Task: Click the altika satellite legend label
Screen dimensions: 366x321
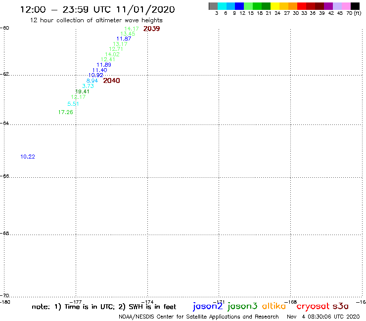Action: coord(274,306)
